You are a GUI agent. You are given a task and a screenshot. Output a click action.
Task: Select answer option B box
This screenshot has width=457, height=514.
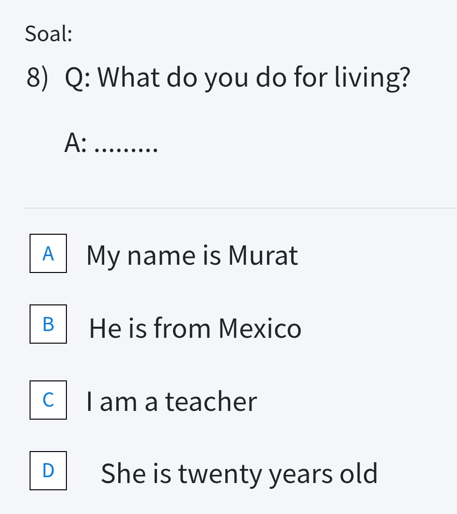tap(48, 324)
